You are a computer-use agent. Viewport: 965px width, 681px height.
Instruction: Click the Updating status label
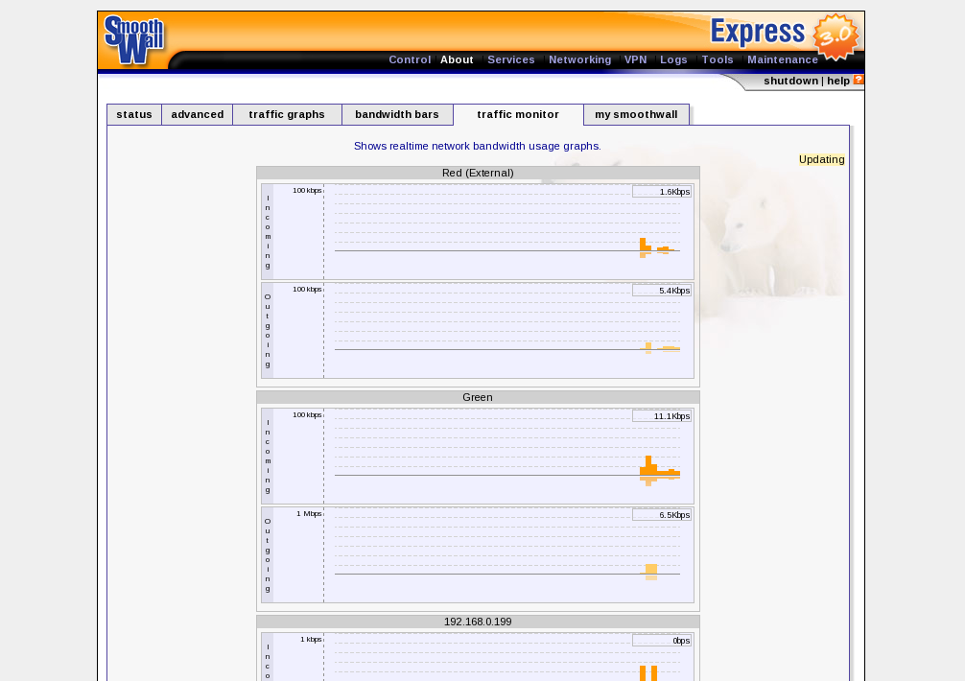point(822,159)
